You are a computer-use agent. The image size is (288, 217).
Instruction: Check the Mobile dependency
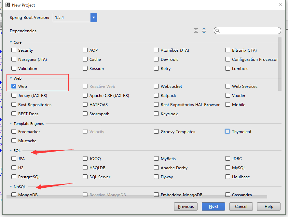tap(227, 104)
